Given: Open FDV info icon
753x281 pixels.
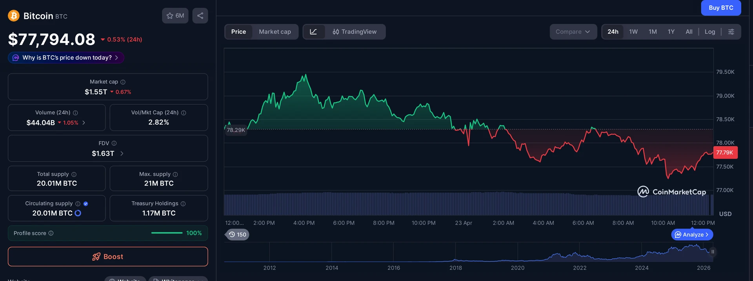Looking at the screenshot, I should 114,143.
